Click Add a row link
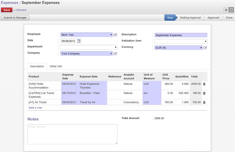 pyautogui.click(x=35, y=108)
